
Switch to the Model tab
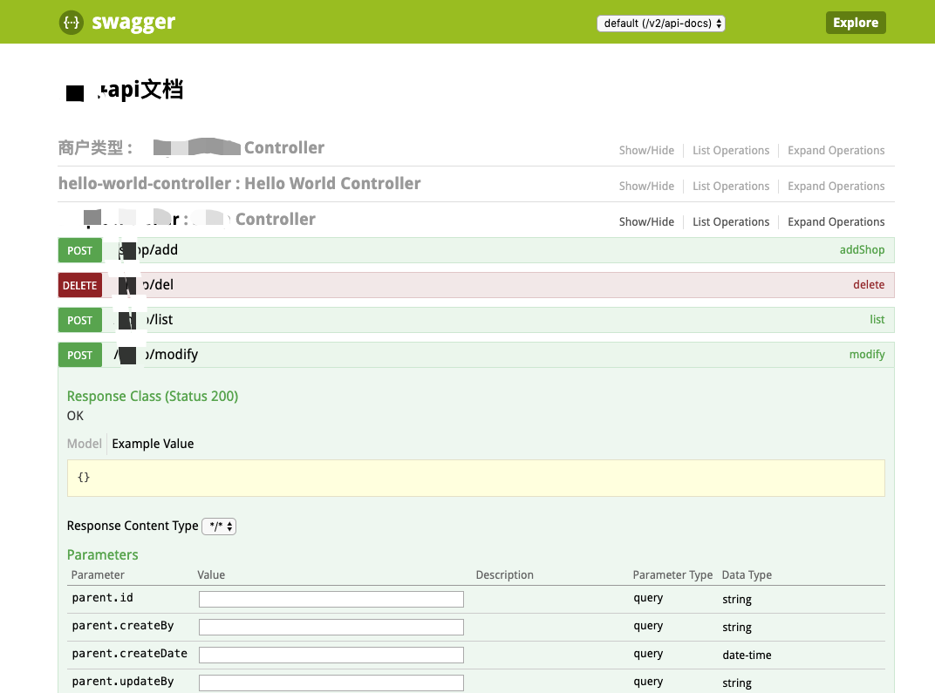point(84,444)
